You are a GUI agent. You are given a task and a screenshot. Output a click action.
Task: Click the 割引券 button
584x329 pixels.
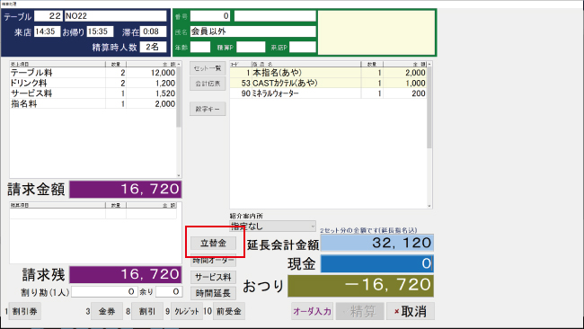[x=24, y=311]
